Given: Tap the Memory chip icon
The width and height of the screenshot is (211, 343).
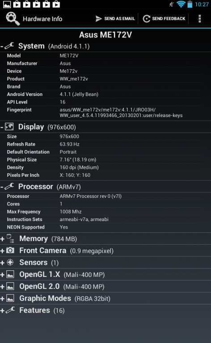Looking at the screenshot, I should pos(10,238).
